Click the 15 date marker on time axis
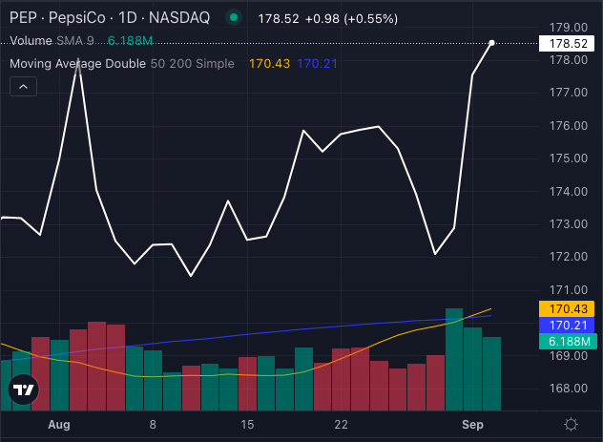 click(247, 424)
